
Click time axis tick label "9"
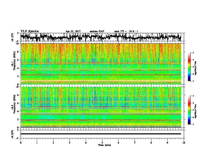tap(168, 143)
